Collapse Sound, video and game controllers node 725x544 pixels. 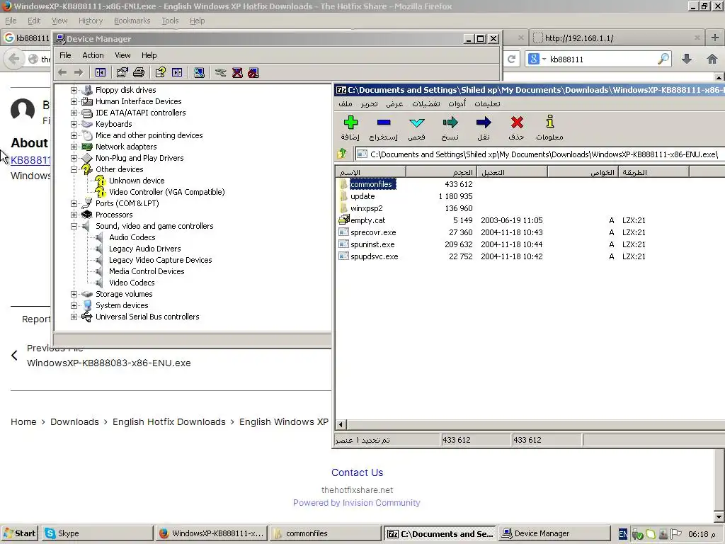[74, 226]
